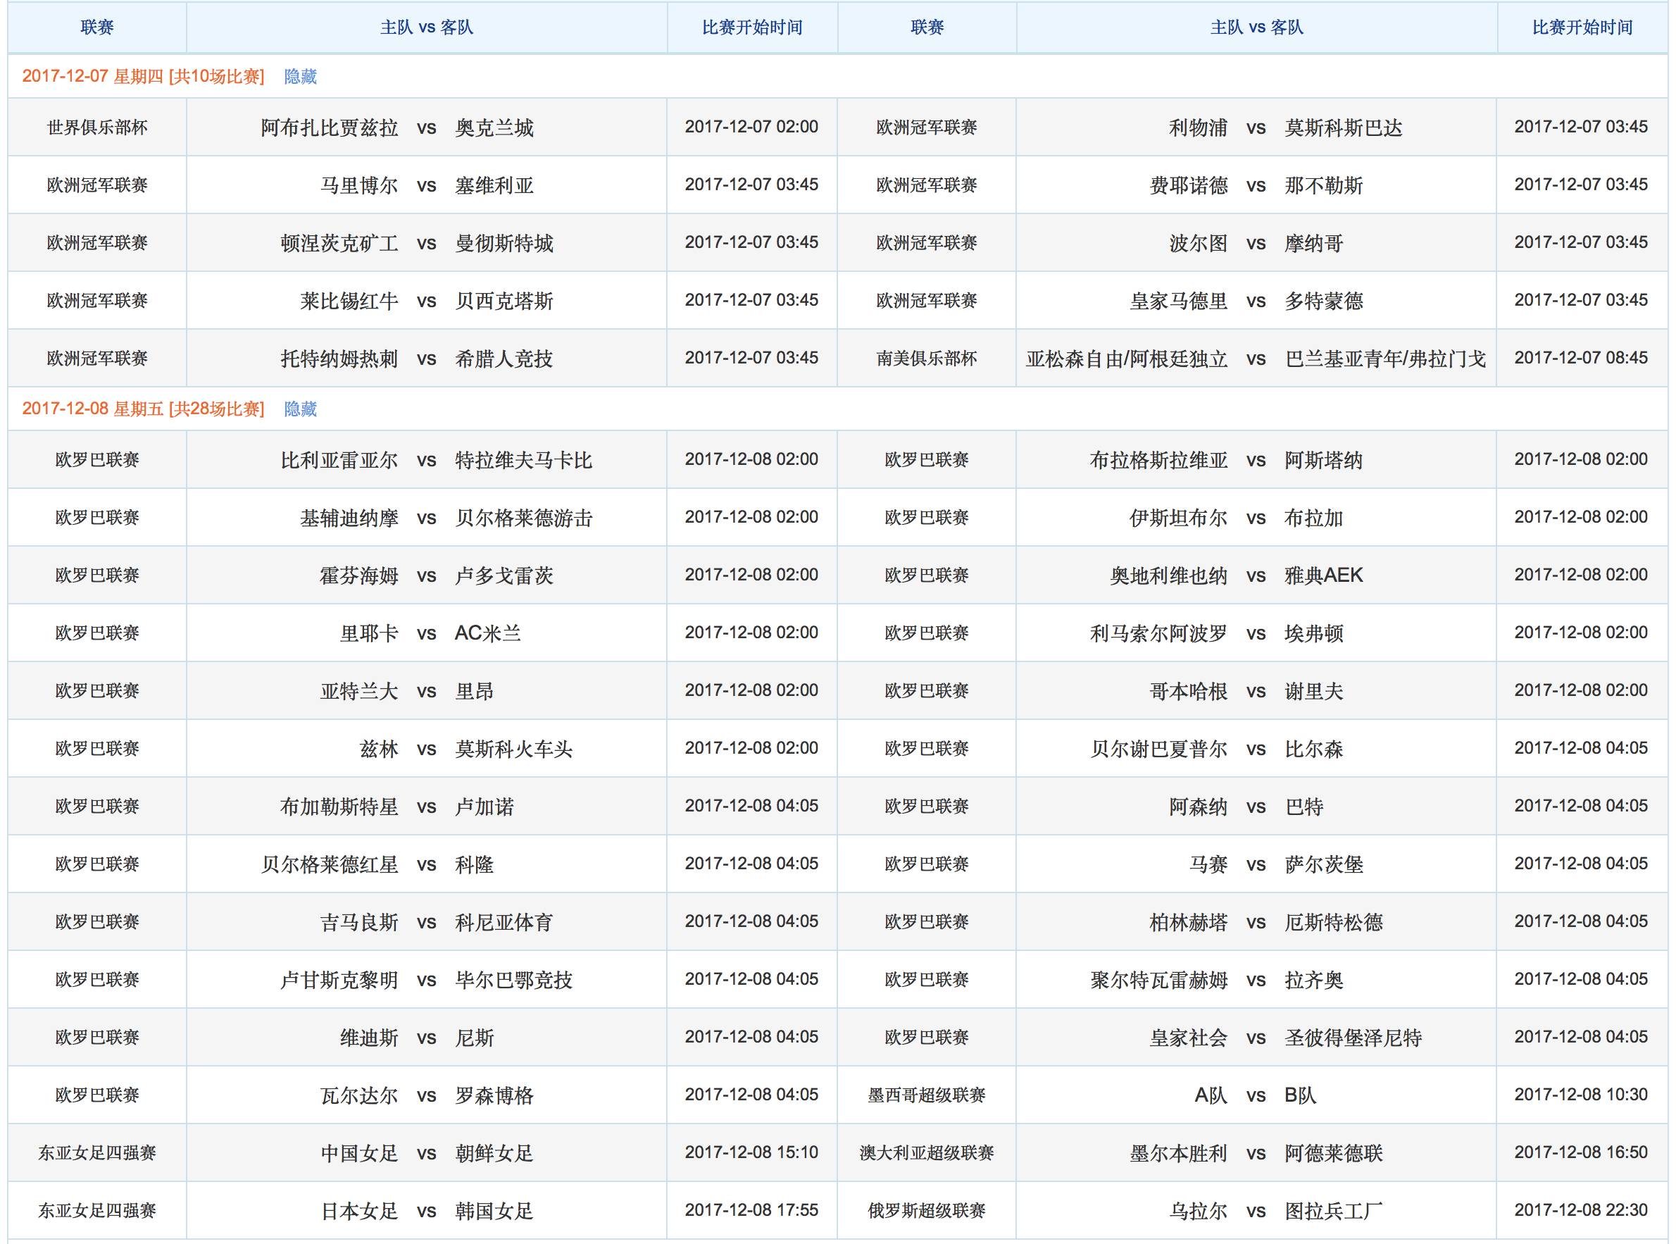Click the 世界俱乐部杯 league cell
This screenshot has width=1676, height=1244.
97,127
